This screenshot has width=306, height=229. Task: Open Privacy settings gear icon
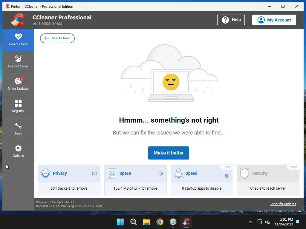pos(94,174)
